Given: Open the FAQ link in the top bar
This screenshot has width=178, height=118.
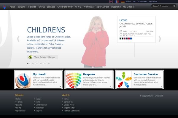Looking at the screenshot, I should [134, 2].
